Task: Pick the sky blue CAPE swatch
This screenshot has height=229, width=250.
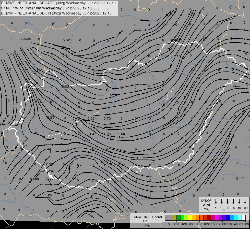Action: (x=232, y=218)
